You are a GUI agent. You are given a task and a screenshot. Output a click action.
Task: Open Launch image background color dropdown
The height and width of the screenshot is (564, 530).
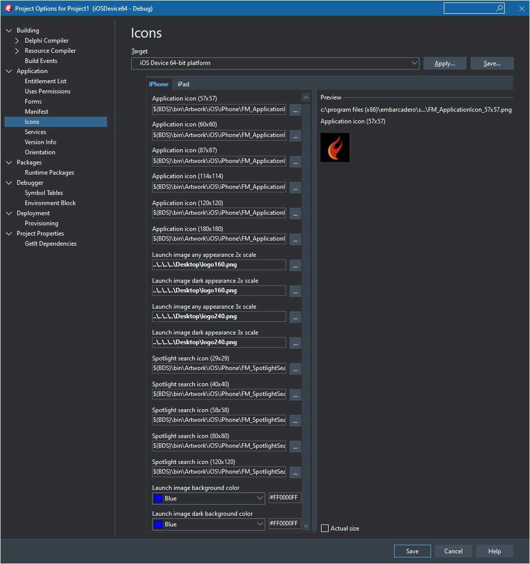pyautogui.click(x=209, y=498)
